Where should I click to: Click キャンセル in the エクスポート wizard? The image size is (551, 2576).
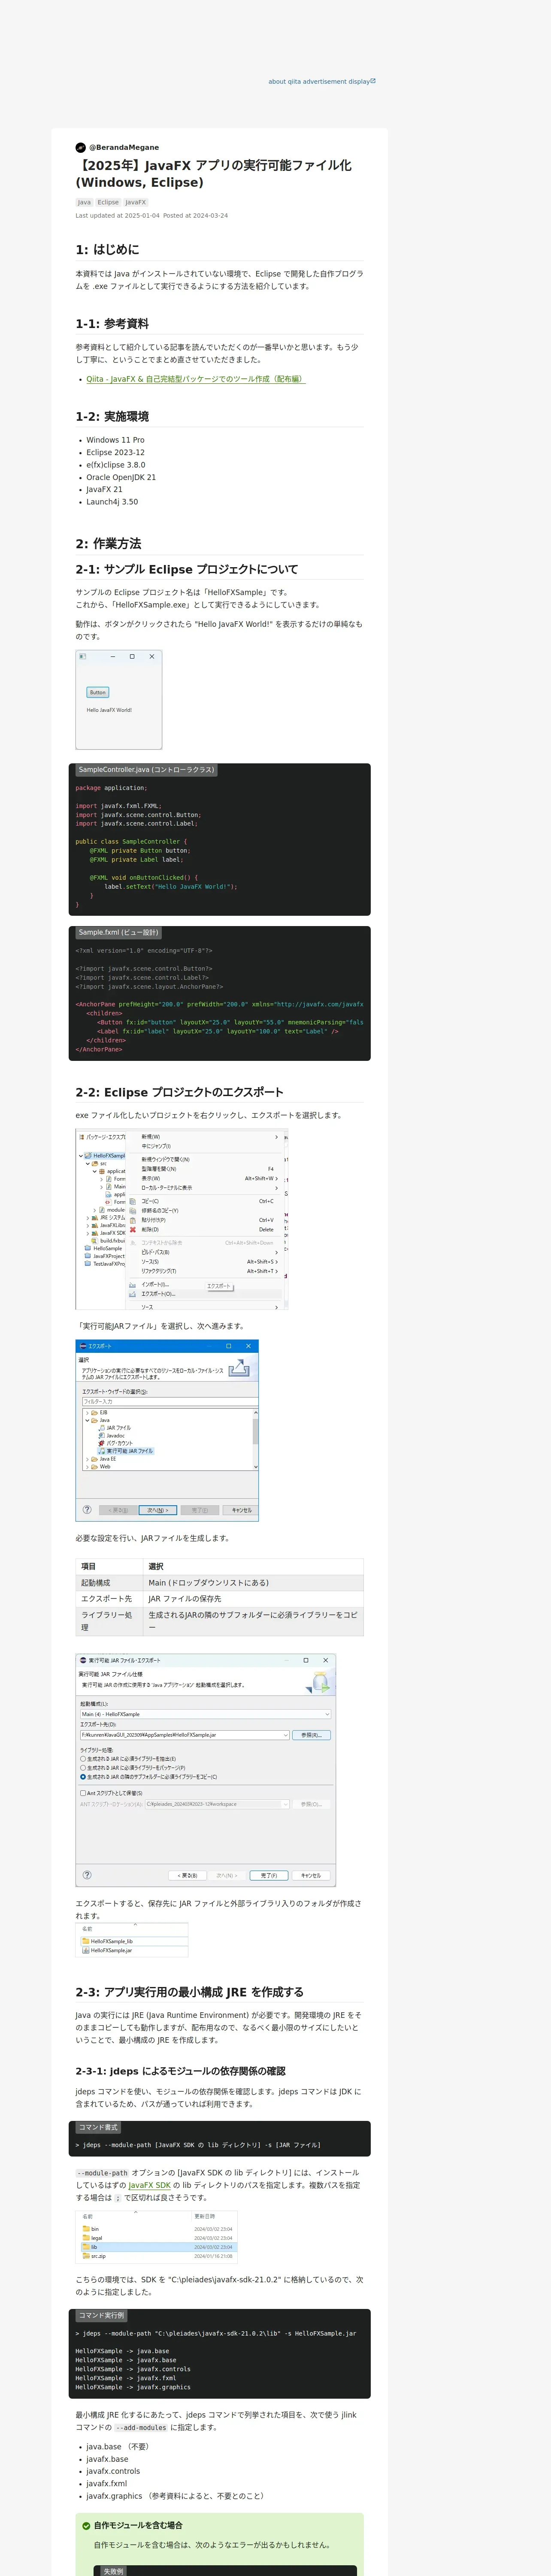coord(241,1510)
